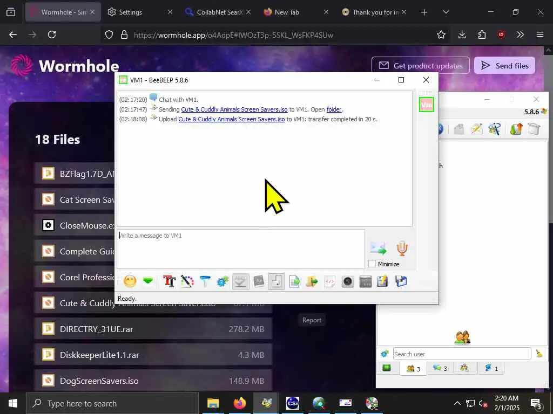Click the notepad with lightning toolbar icon
Viewport: 553px width, 414px height.
point(383,281)
